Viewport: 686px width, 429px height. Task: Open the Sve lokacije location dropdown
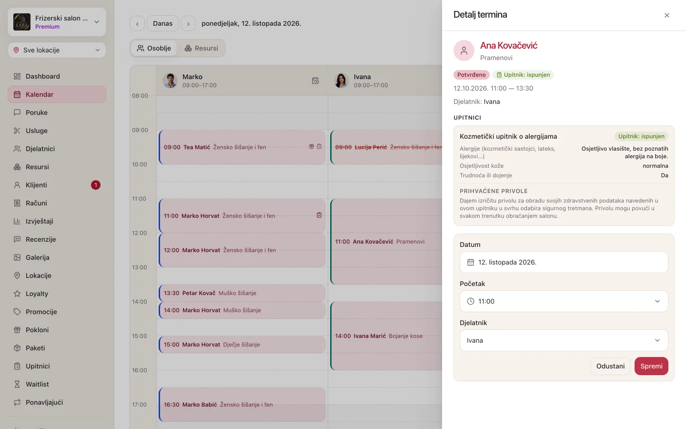(57, 50)
